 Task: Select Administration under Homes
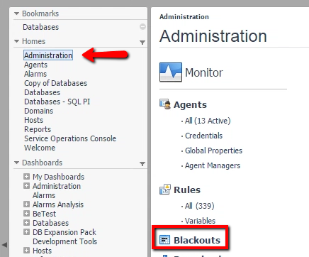point(48,55)
